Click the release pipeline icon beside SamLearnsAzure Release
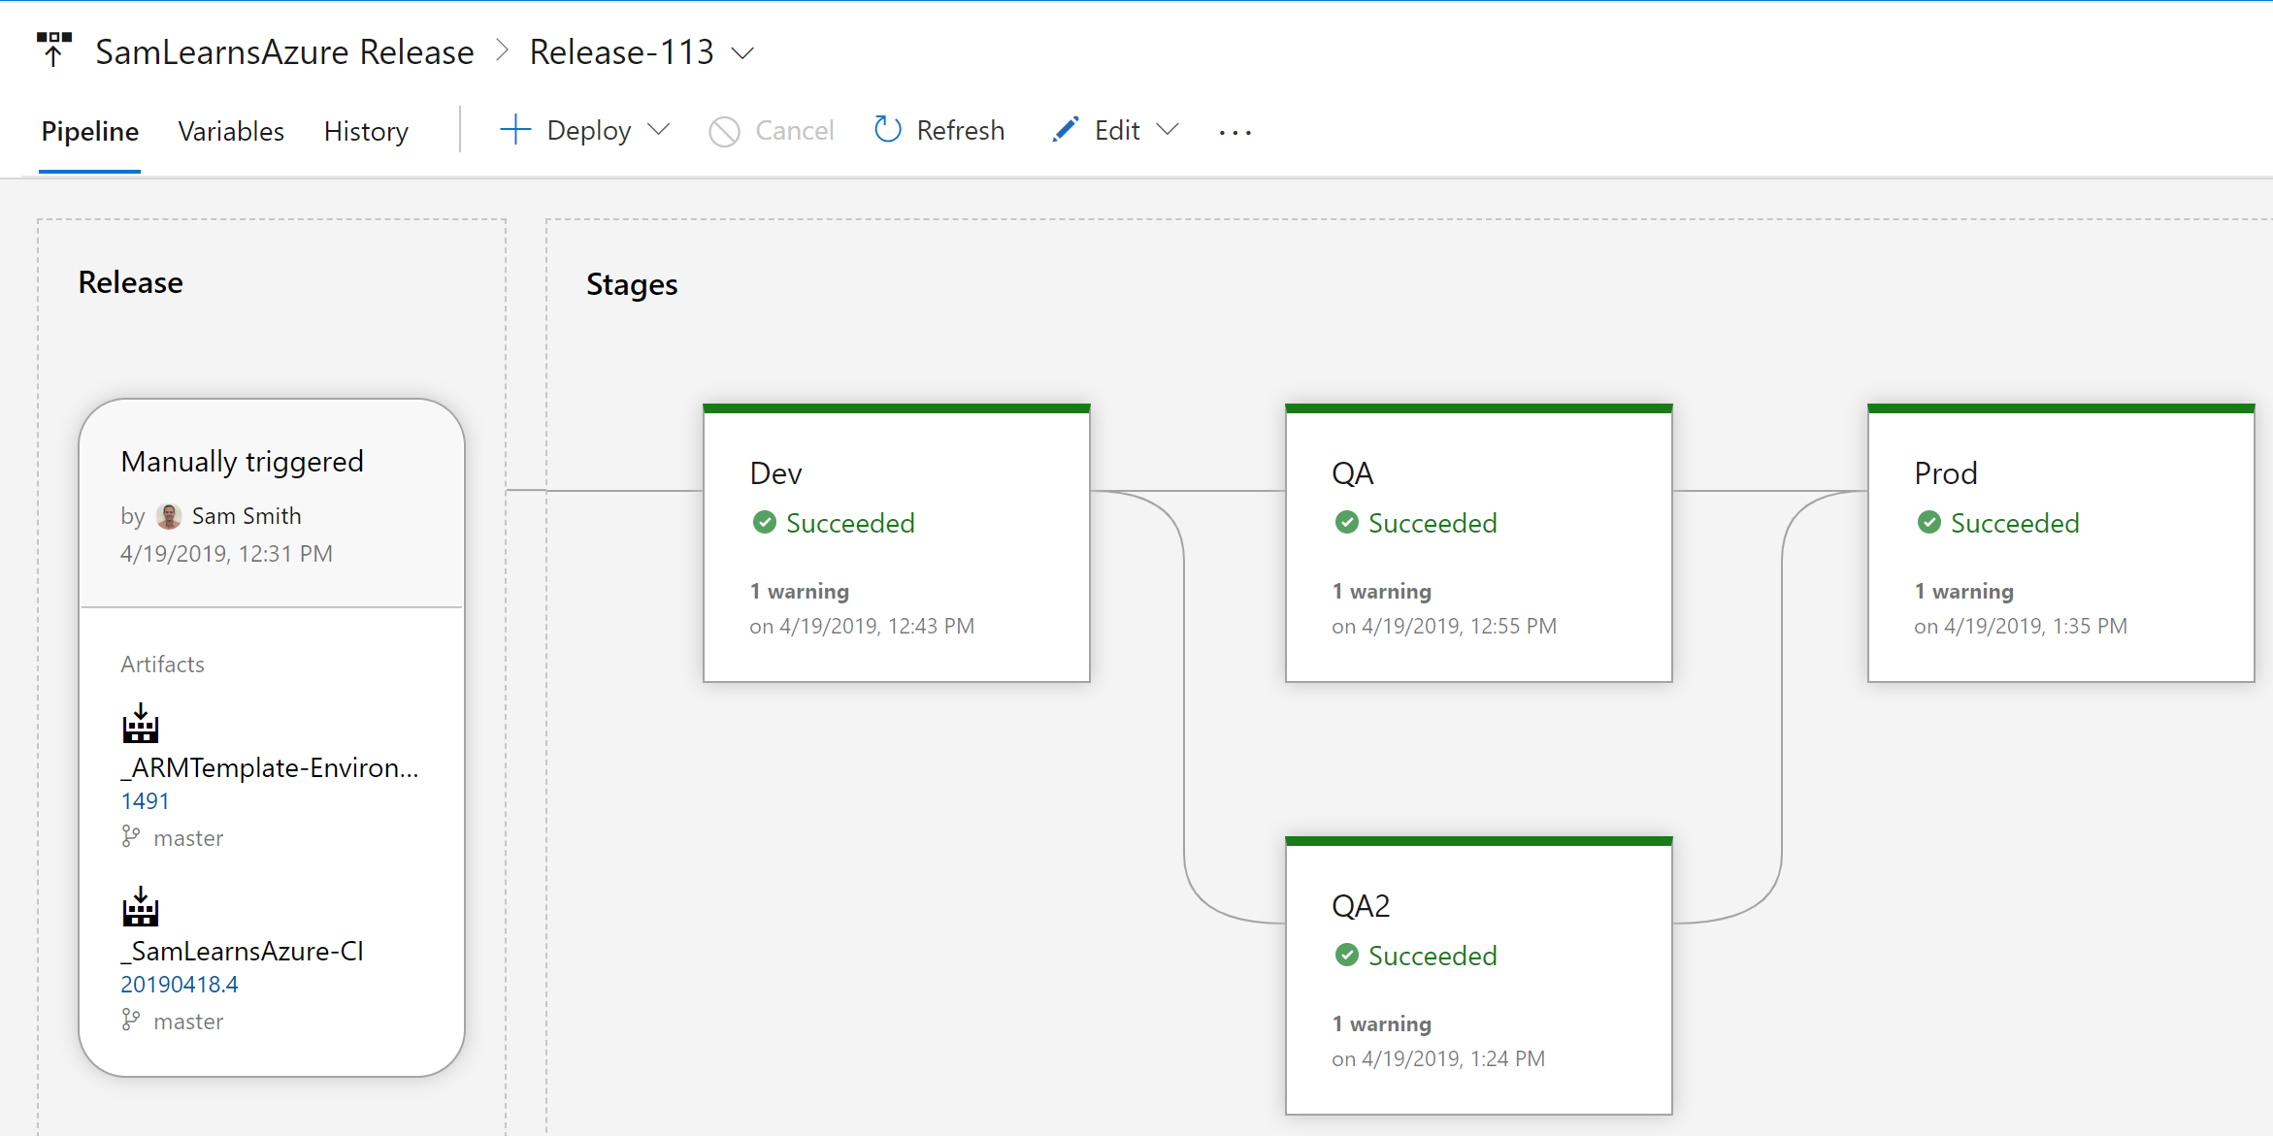The width and height of the screenshot is (2273, 1136). tap(54, 49)
